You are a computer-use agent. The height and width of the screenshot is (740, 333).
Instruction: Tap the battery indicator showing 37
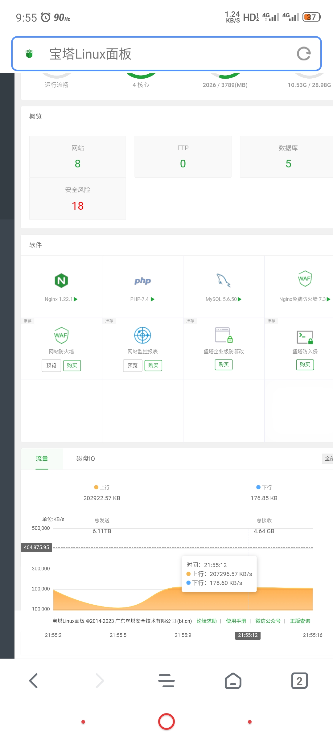312,17
